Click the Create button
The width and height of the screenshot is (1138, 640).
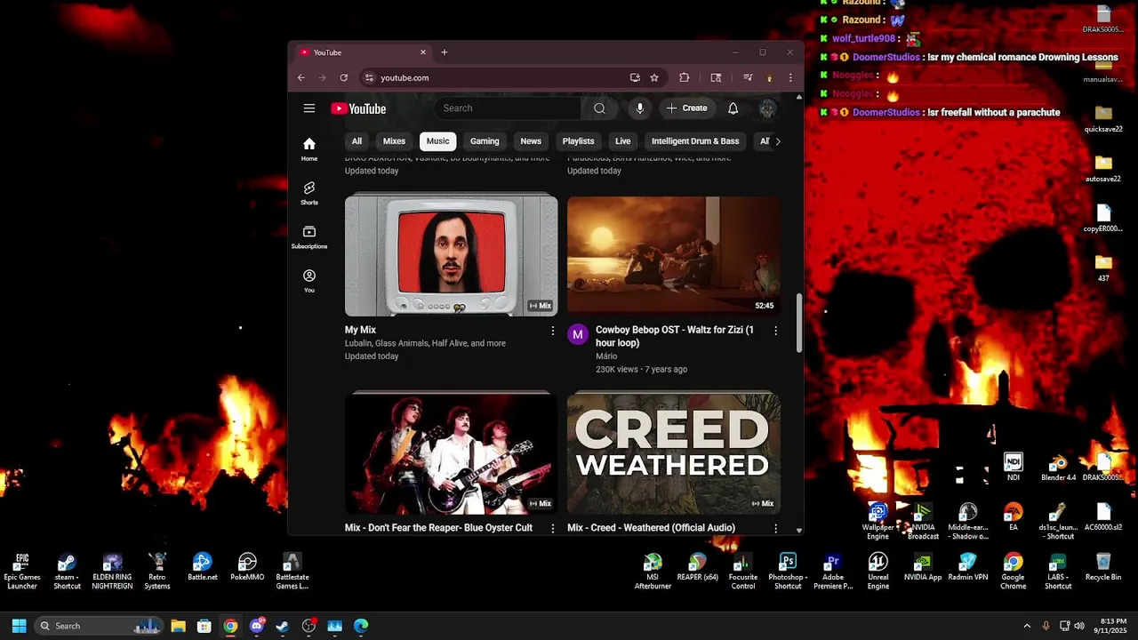686,108
